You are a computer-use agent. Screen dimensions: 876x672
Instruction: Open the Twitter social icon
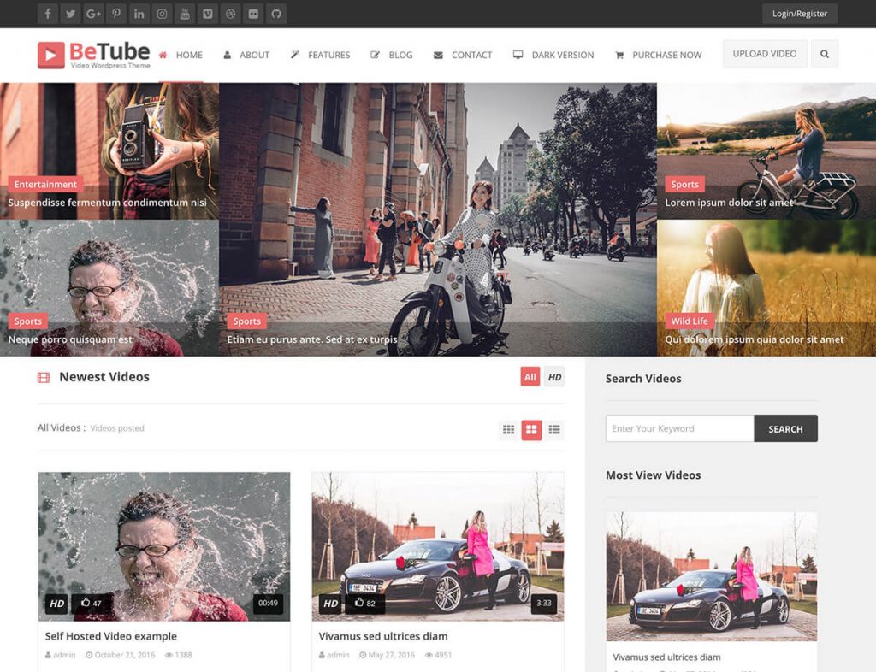click(x=70, y=14)
